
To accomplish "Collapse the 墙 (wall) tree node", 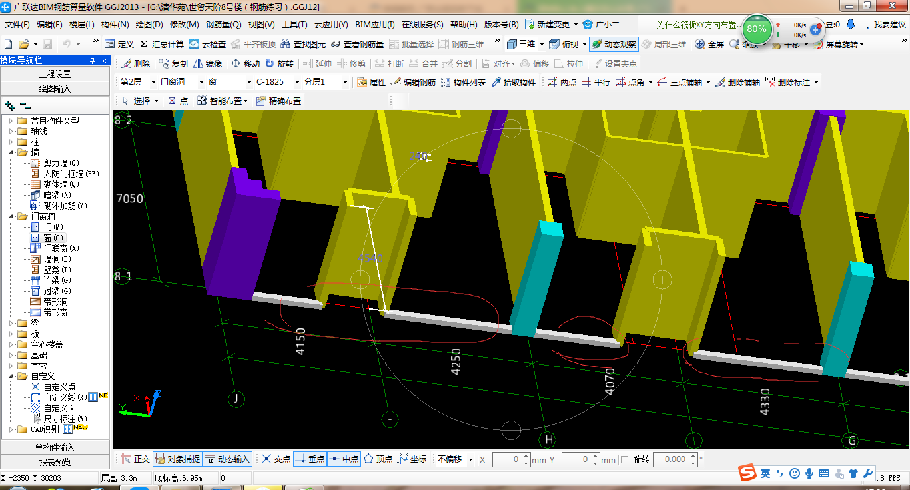I will point(11,152).
